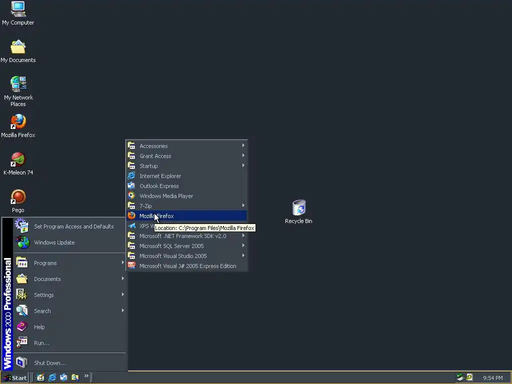This screenshot has width=512, height=384.
Task: Open Microsoft SQL Server 2005 folder
Action: tap(186, 246)
